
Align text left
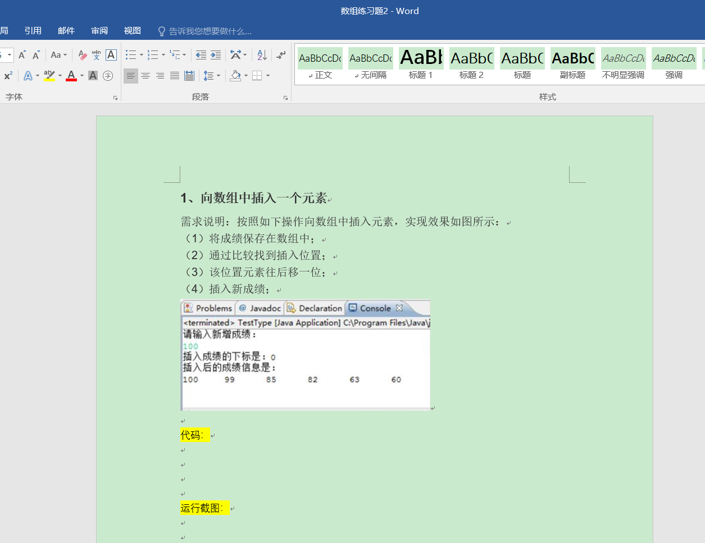[x=131, y=75]
